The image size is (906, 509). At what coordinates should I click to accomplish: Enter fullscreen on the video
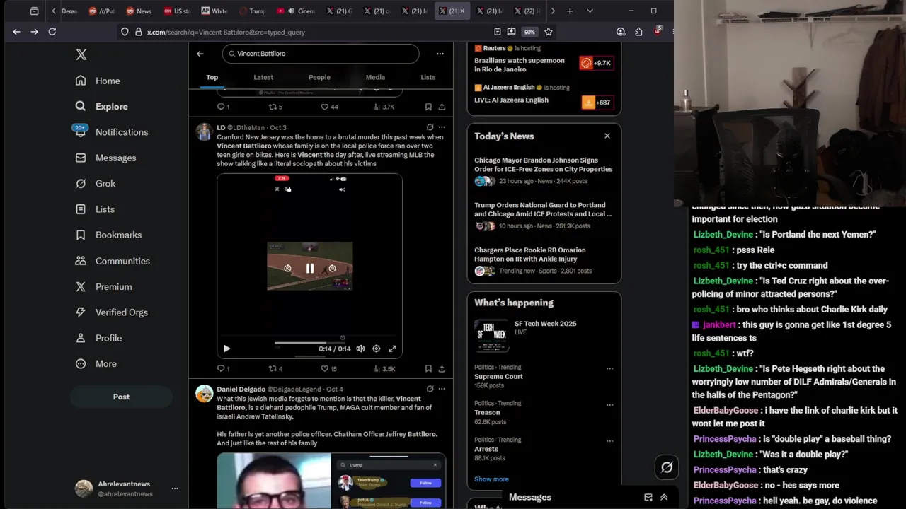pos(392,349)
